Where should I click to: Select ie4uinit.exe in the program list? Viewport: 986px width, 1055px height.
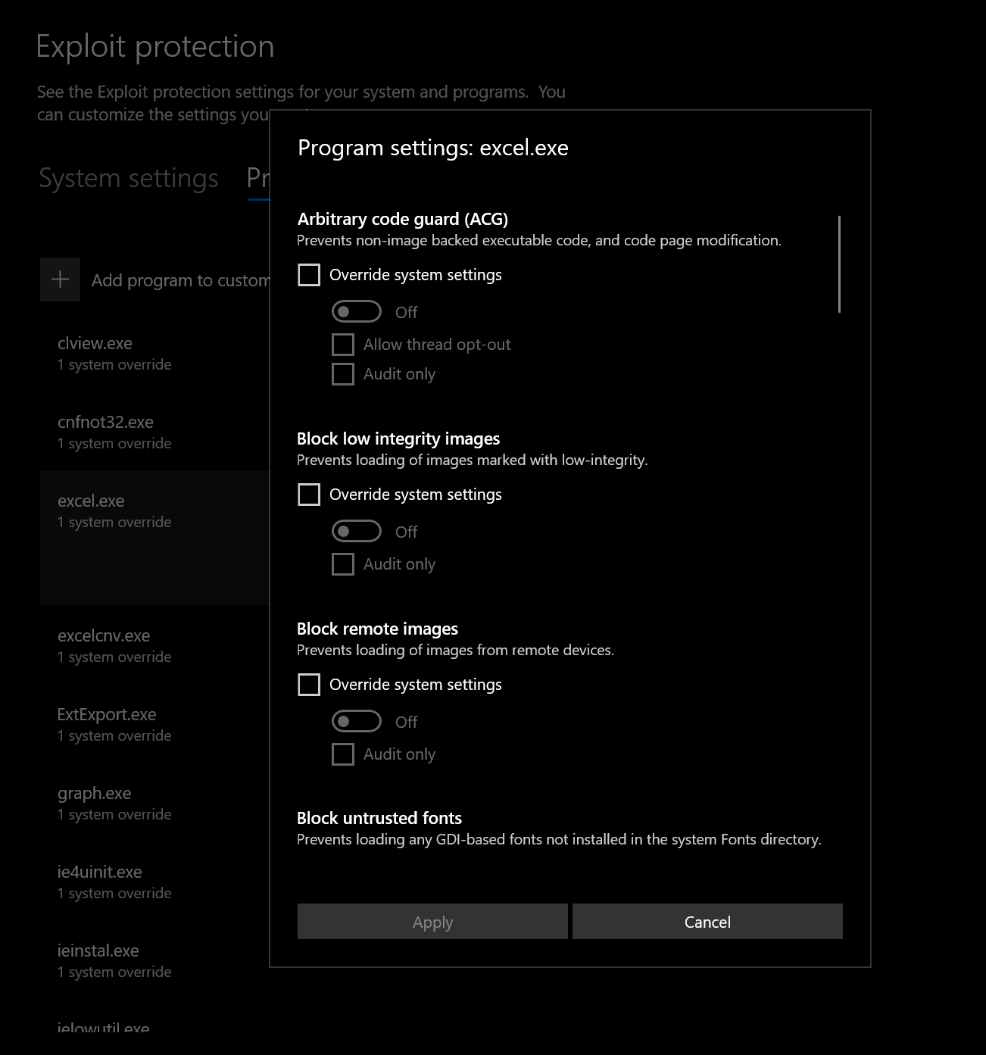tap(154, 882)
